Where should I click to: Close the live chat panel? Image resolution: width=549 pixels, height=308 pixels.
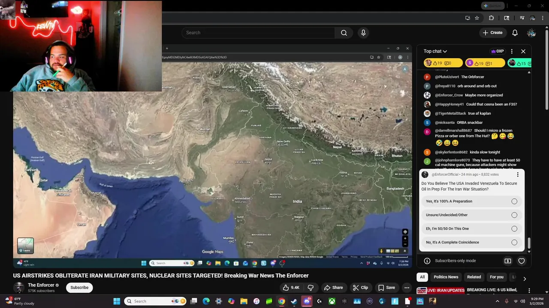click(523, 51)
